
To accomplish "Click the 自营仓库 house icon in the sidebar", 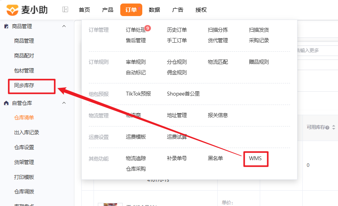I will coord(6,103).
